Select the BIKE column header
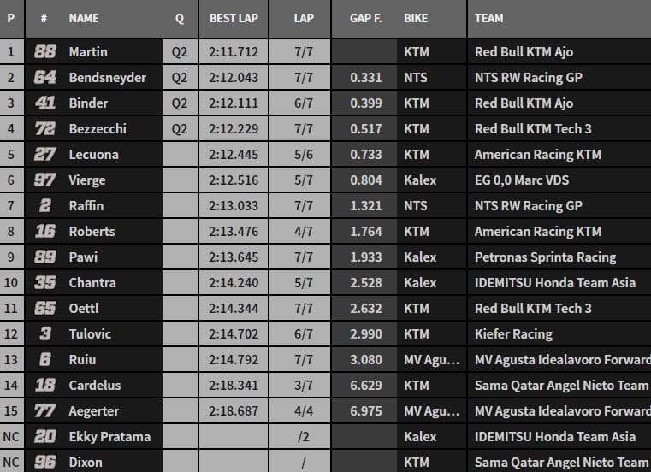 416,18
